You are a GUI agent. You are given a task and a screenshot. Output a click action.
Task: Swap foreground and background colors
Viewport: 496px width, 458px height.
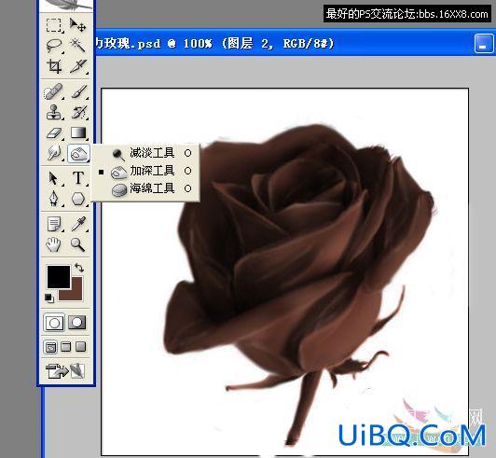click(79, 268)
